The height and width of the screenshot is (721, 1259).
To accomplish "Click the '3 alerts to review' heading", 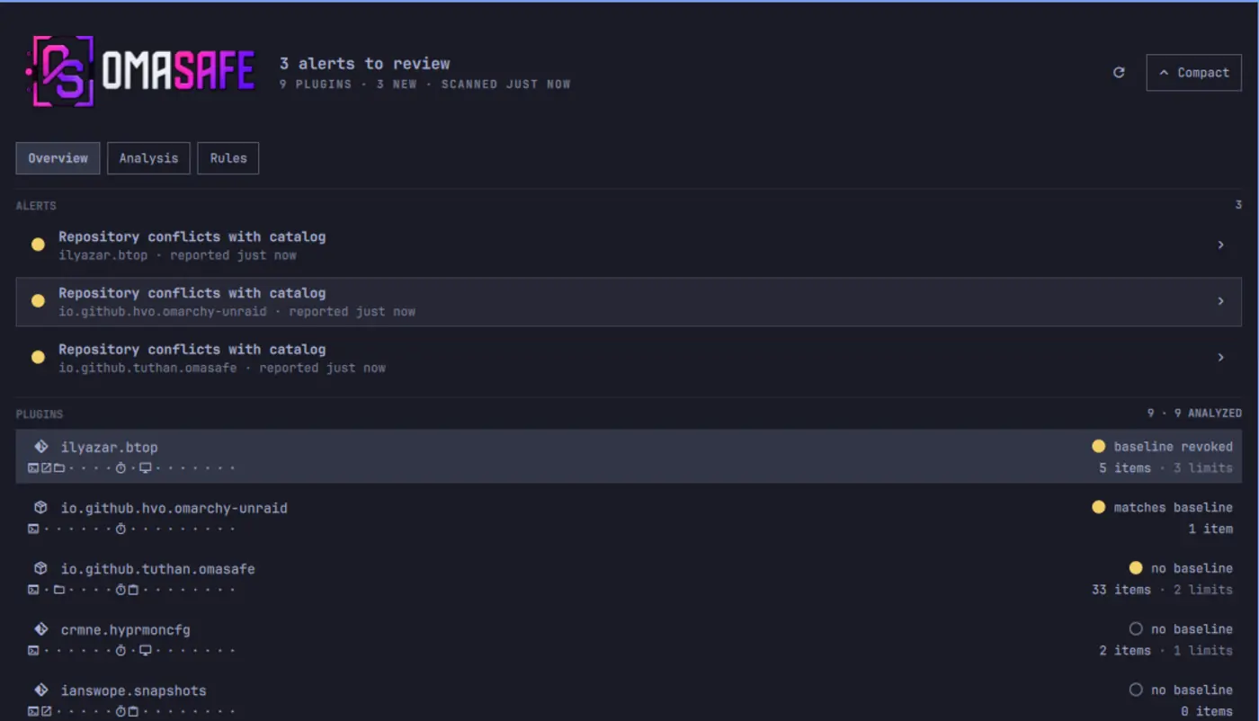I will [364, 64].
